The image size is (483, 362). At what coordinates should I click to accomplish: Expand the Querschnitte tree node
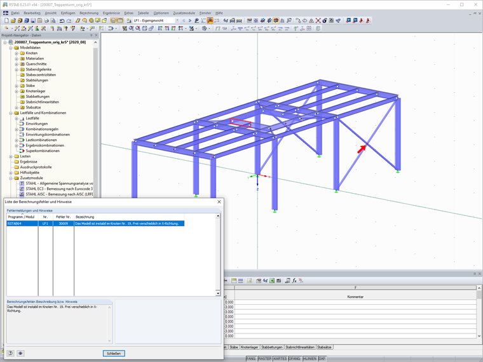tap(17, 64)
